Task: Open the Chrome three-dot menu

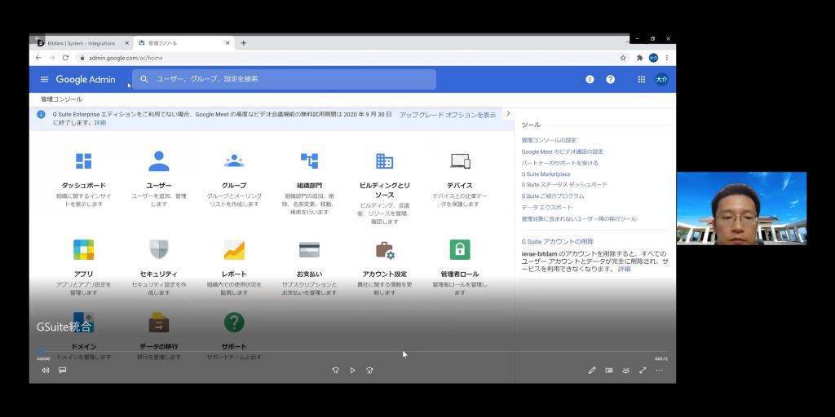Action: (x=667, y=58)
